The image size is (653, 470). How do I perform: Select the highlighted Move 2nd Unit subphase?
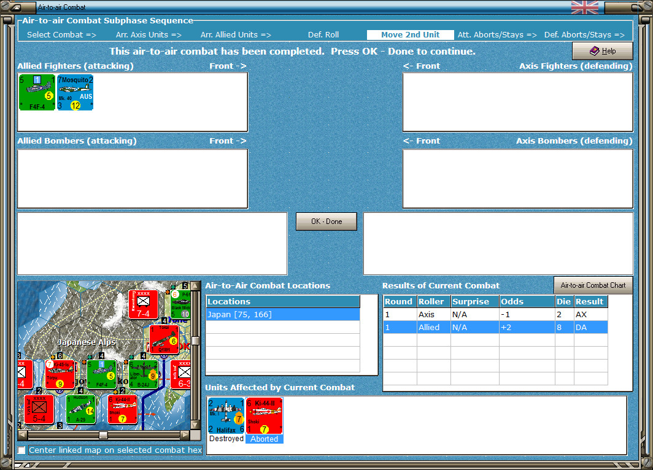pos(410,35)
